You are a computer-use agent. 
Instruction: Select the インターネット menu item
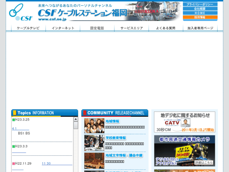click(63, 28)
